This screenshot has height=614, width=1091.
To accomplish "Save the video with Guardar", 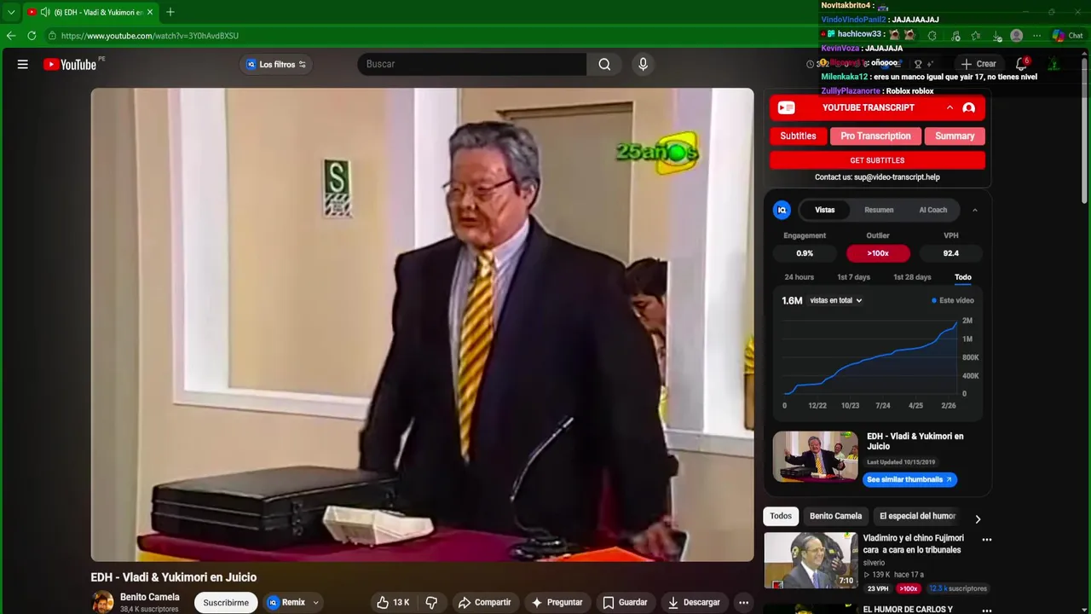I will click(x=625, y=602).
